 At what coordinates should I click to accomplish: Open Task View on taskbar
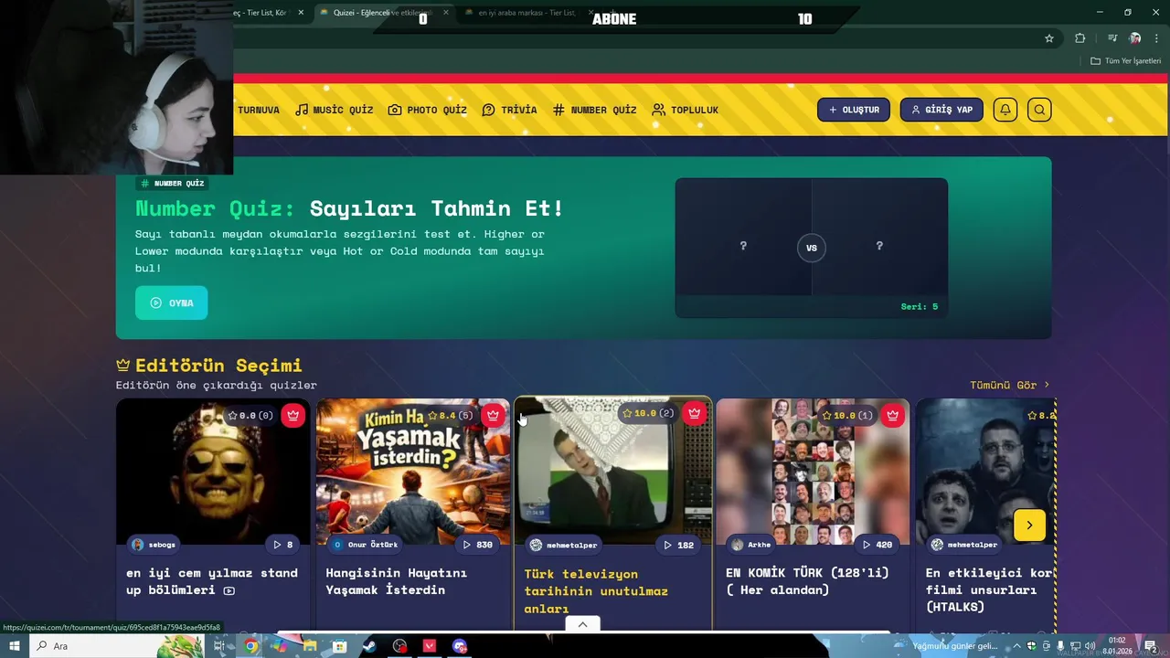220,646
